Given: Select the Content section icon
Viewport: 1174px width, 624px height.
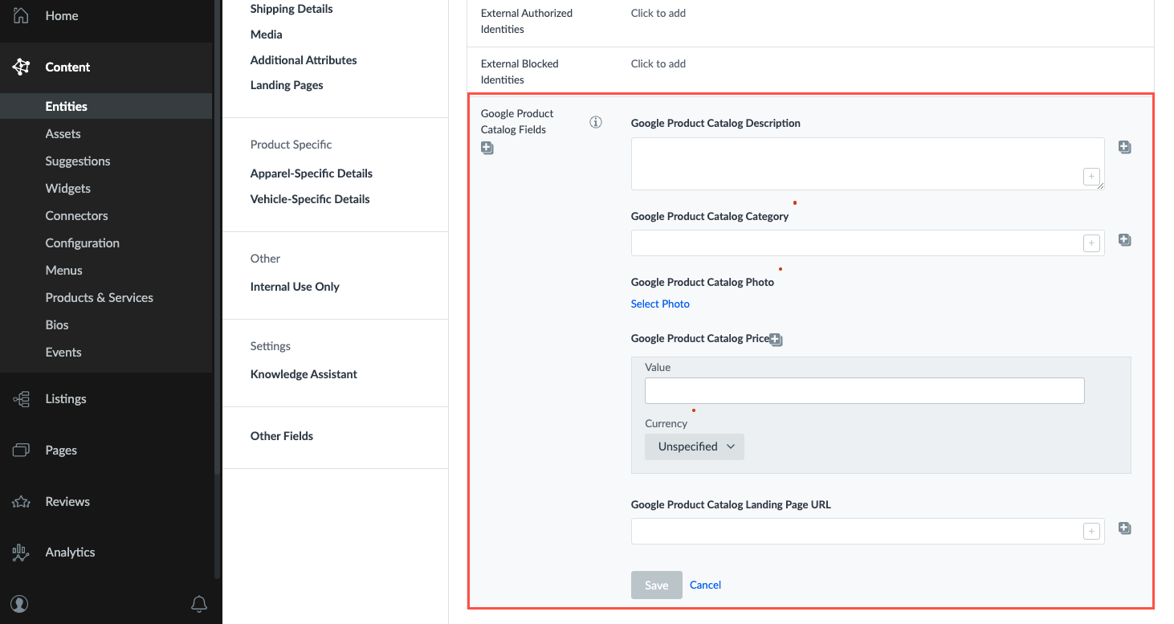Looking at the screenshot, I should (x=20, y=67).
